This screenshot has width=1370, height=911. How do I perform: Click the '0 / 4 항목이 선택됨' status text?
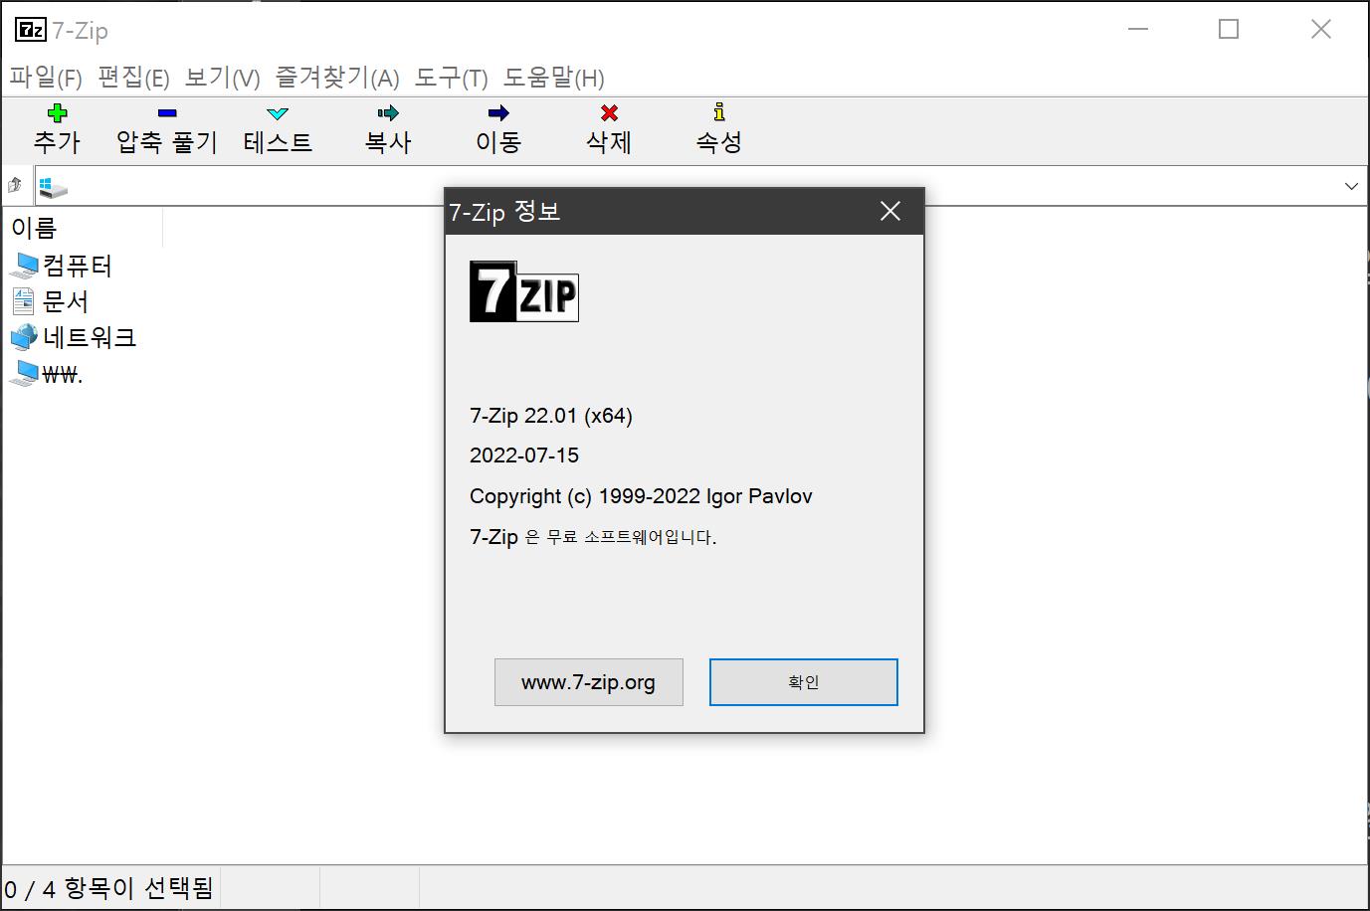coord(108,887)
